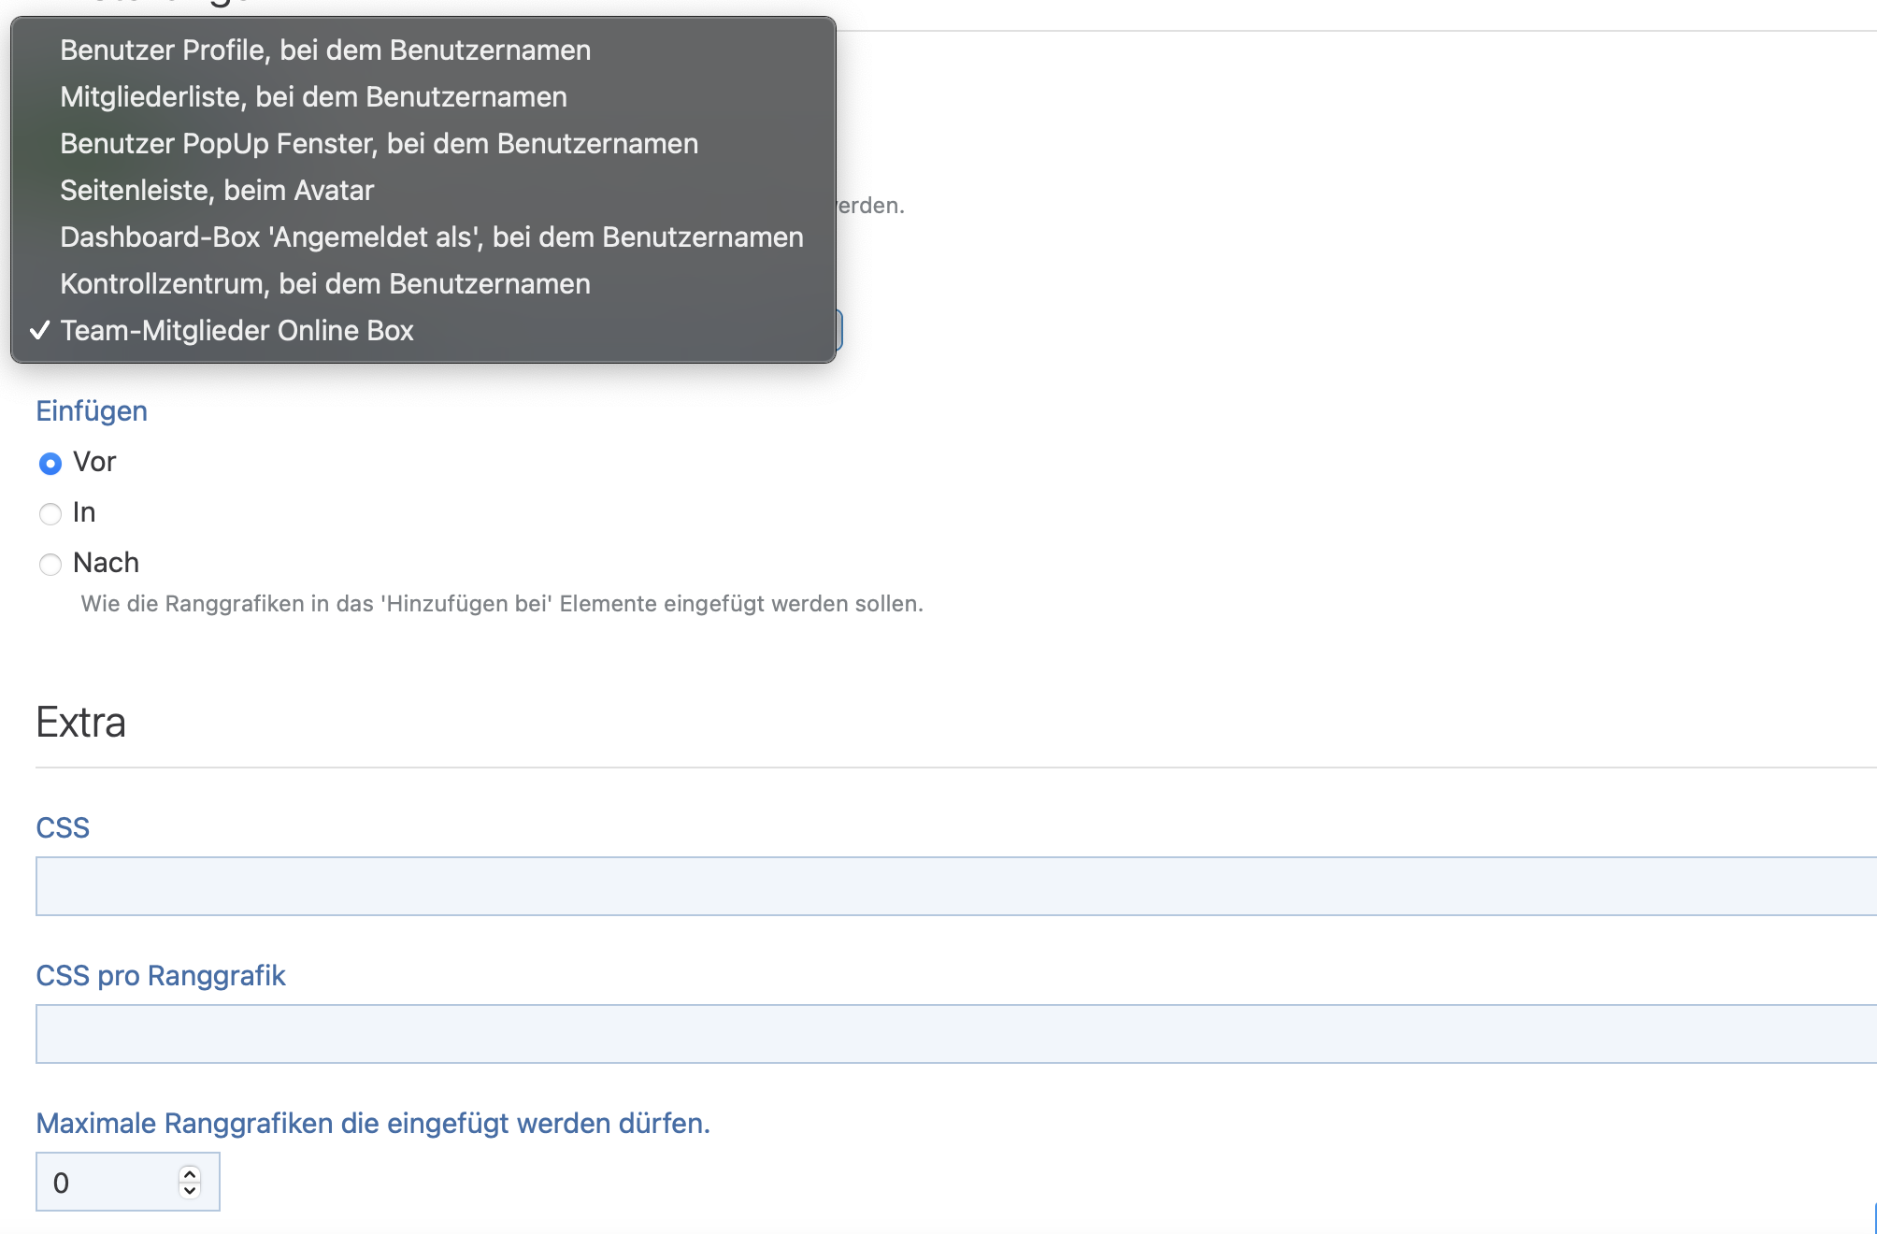Increase maximale Ranggrafiken with up arrow

(x=190, y=1174)
